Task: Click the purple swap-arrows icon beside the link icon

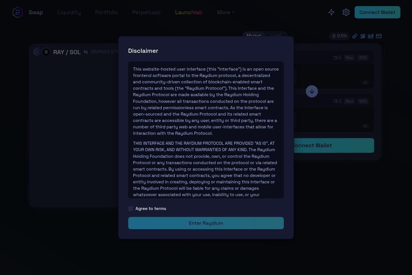Action: tap(363, 36)
